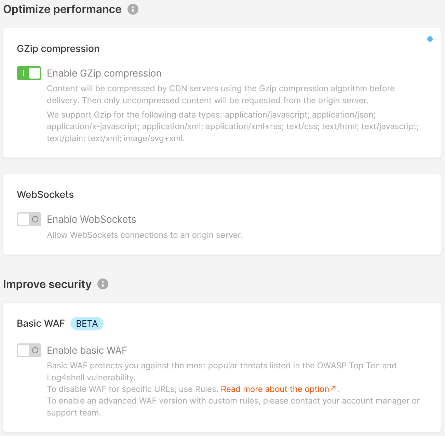Enable WebSockets connections

29,219
